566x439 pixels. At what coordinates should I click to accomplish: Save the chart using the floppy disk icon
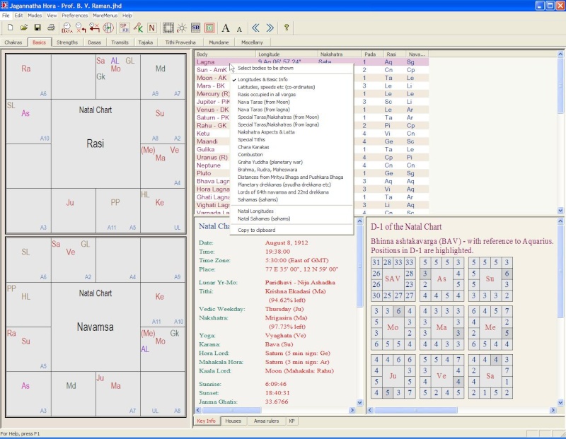click(x=37, y=28)
